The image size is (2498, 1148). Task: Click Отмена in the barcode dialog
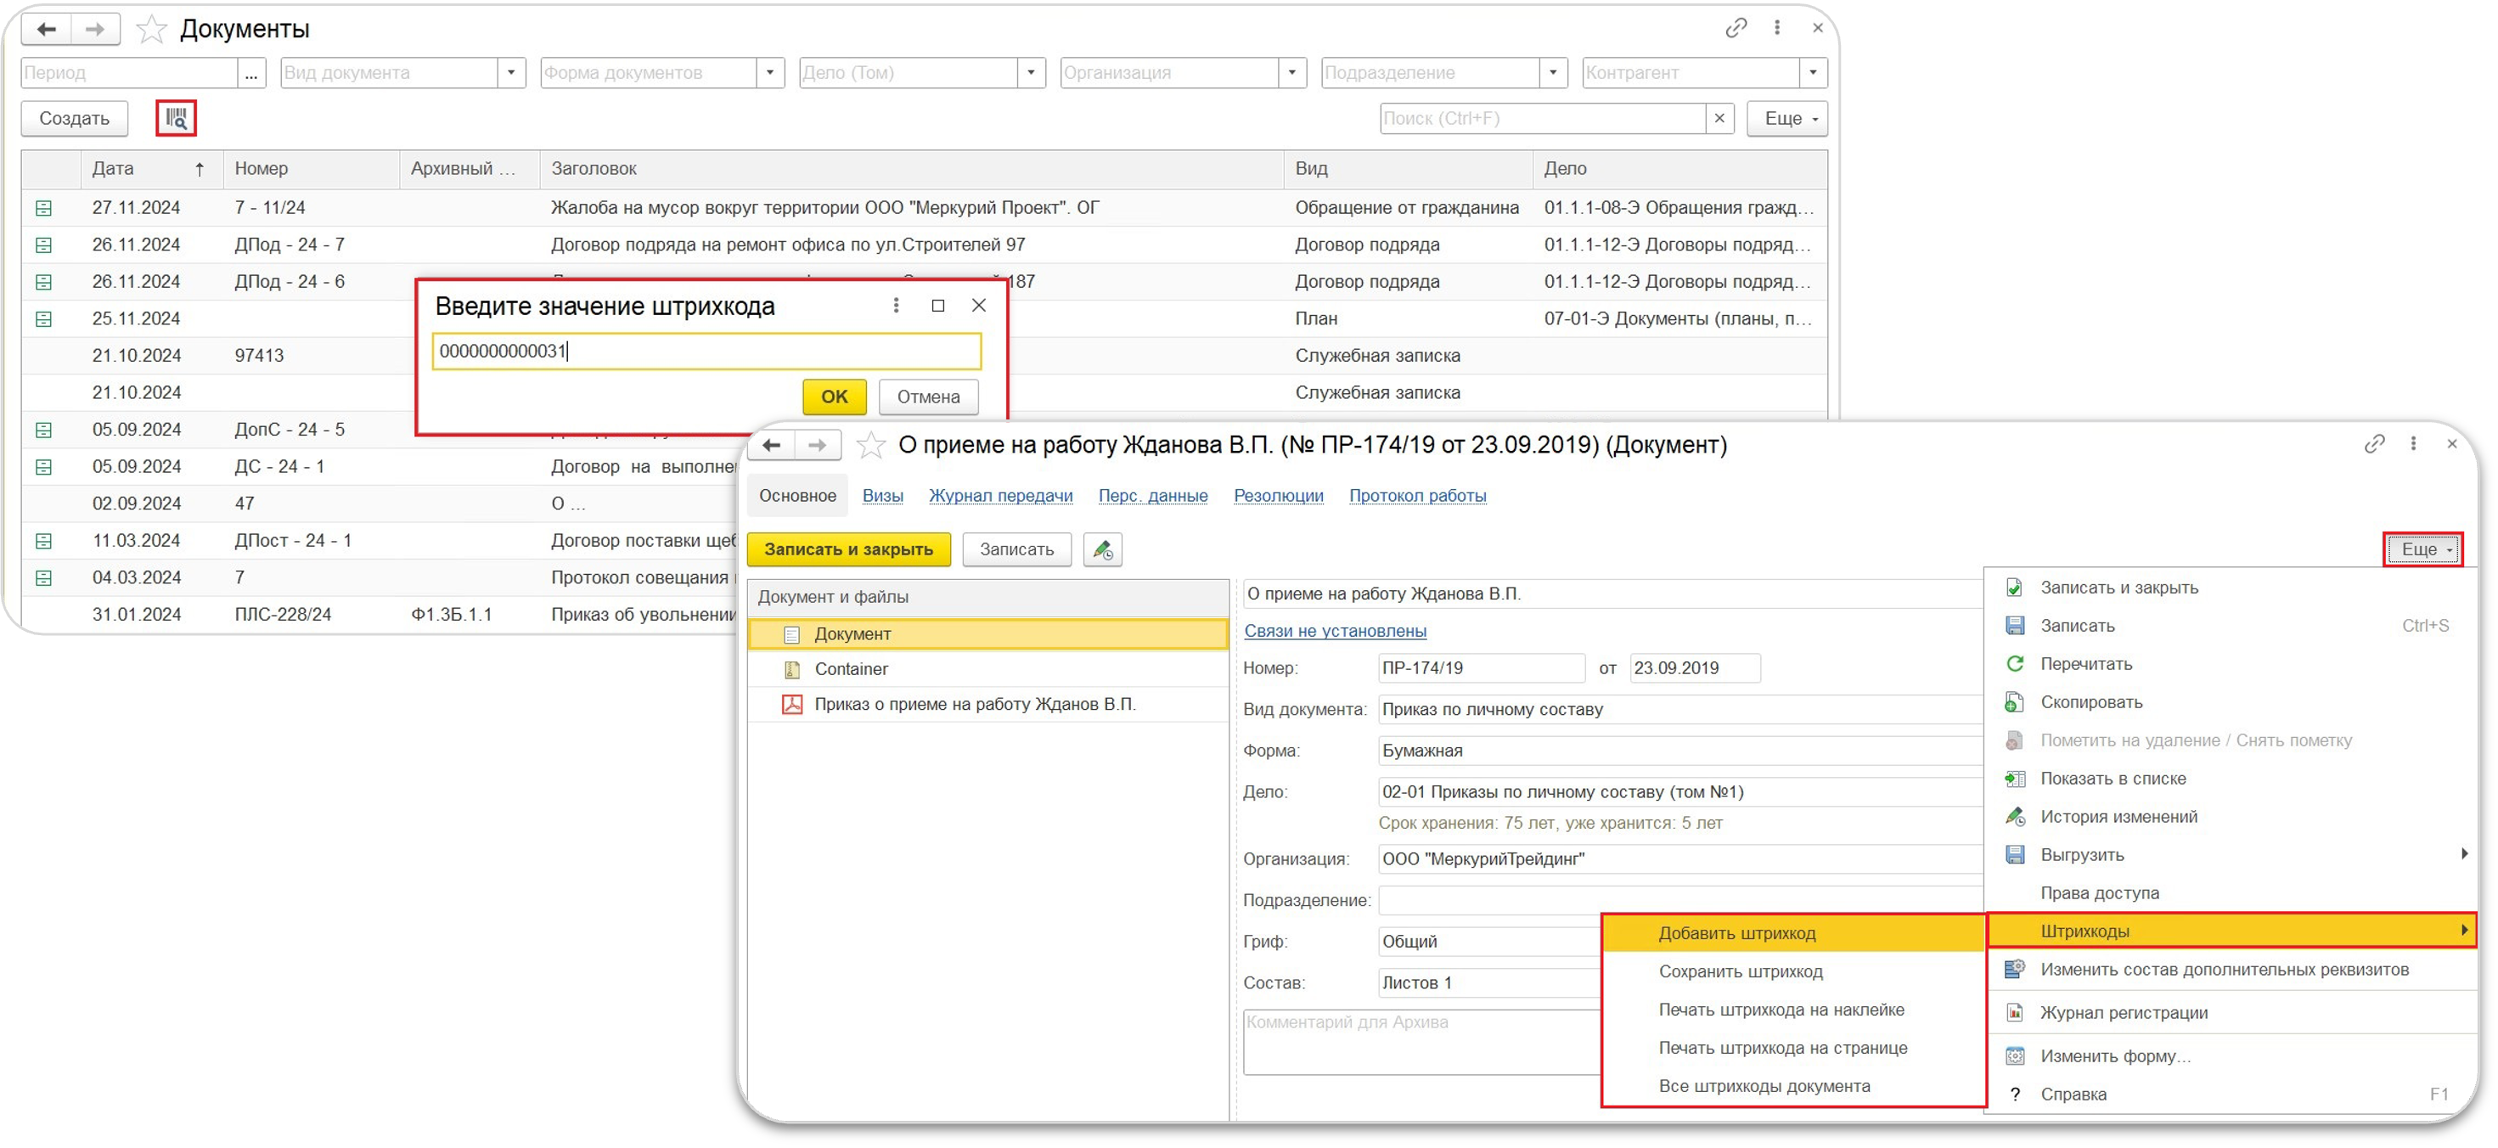(x=928, y=397)
